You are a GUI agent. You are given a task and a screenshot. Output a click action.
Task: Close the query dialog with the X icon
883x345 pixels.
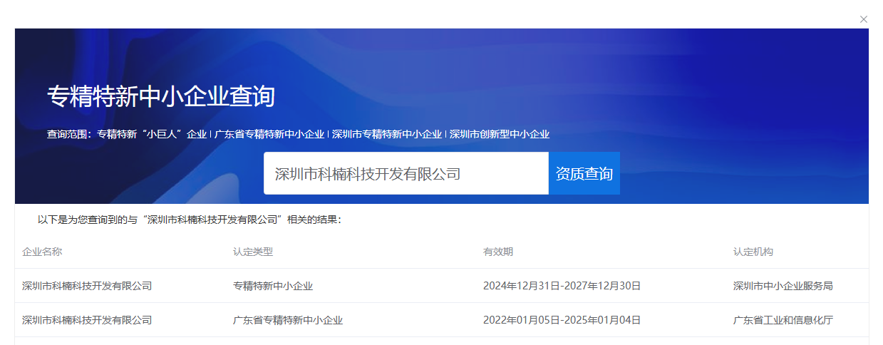pyautogui.click(x=864, y=19)
